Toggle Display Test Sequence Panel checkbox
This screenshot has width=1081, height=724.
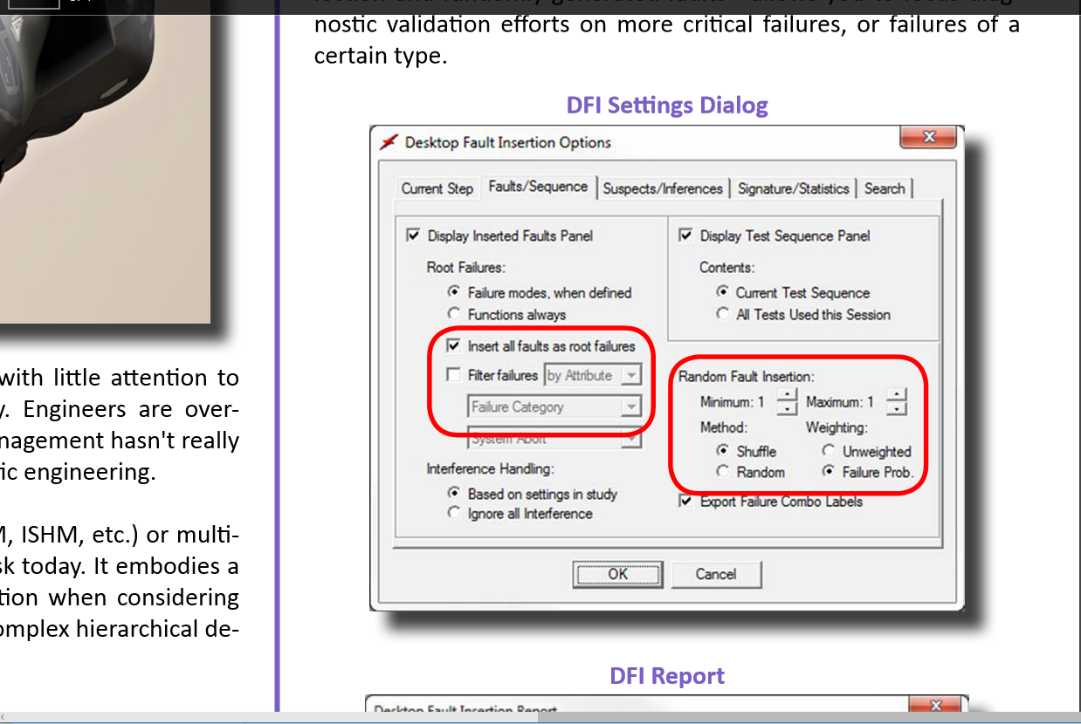[x=685, y=236]
